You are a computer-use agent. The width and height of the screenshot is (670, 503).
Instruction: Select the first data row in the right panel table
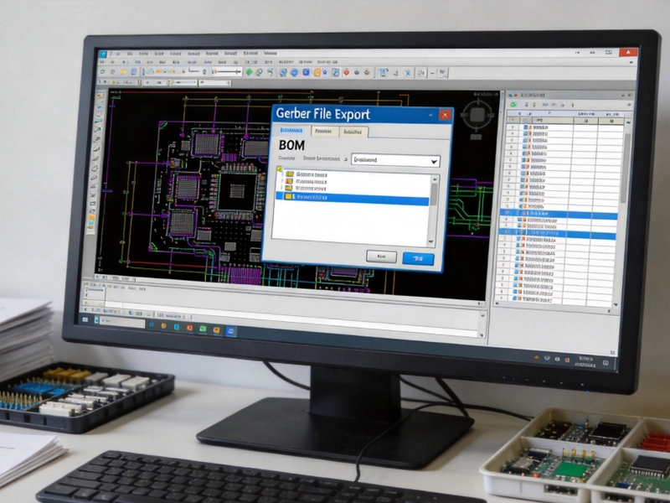point(564,127)
